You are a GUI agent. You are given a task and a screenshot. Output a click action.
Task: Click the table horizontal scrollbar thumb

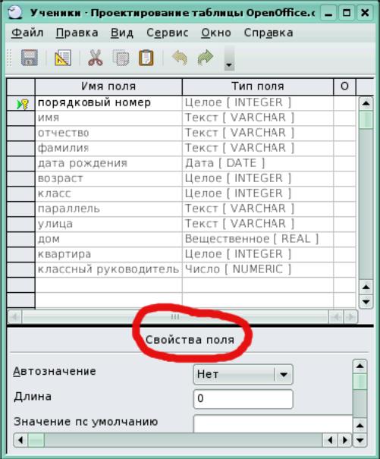pyautogui.click(x=175, y=316)
